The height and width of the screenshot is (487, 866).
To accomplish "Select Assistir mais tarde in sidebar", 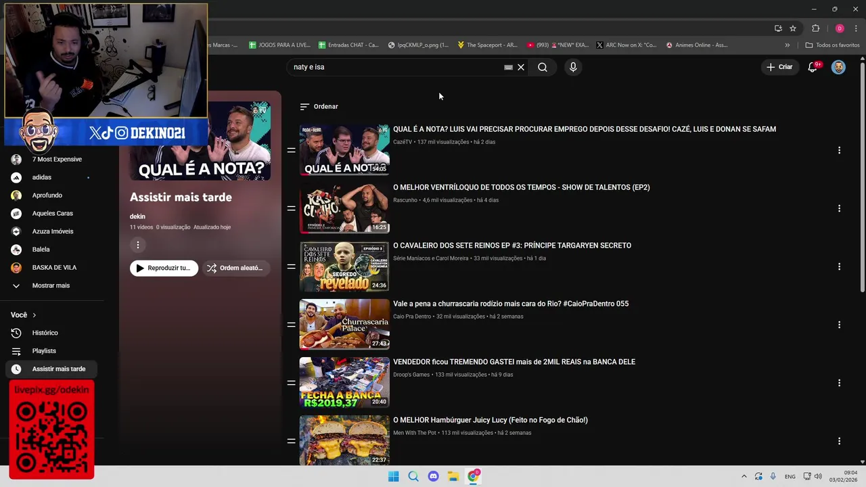I will (51, 369).
